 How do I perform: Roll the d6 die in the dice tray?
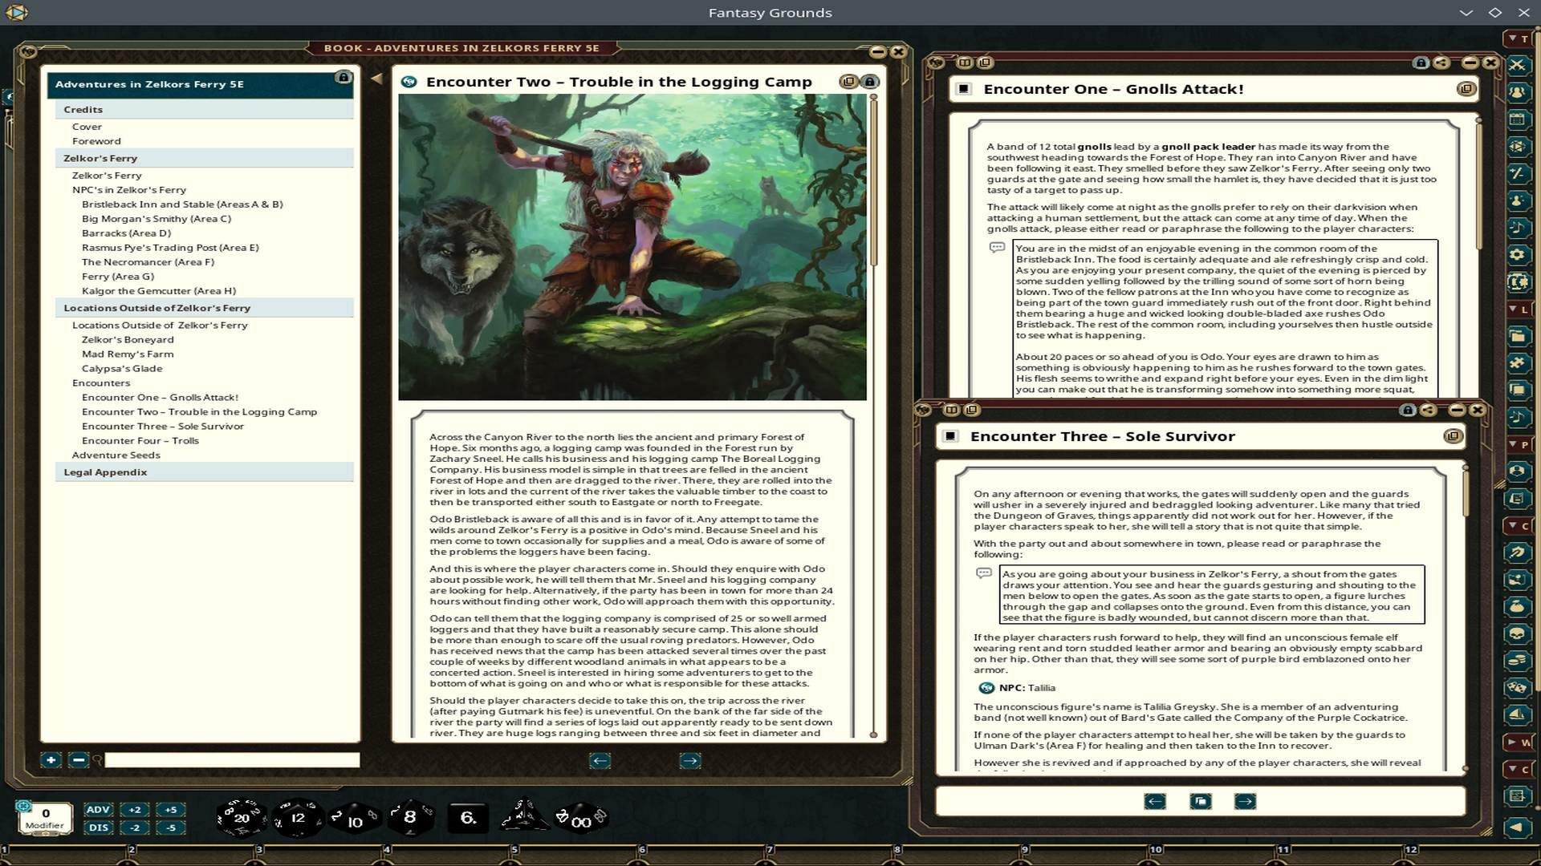click(x=468, y=817)
